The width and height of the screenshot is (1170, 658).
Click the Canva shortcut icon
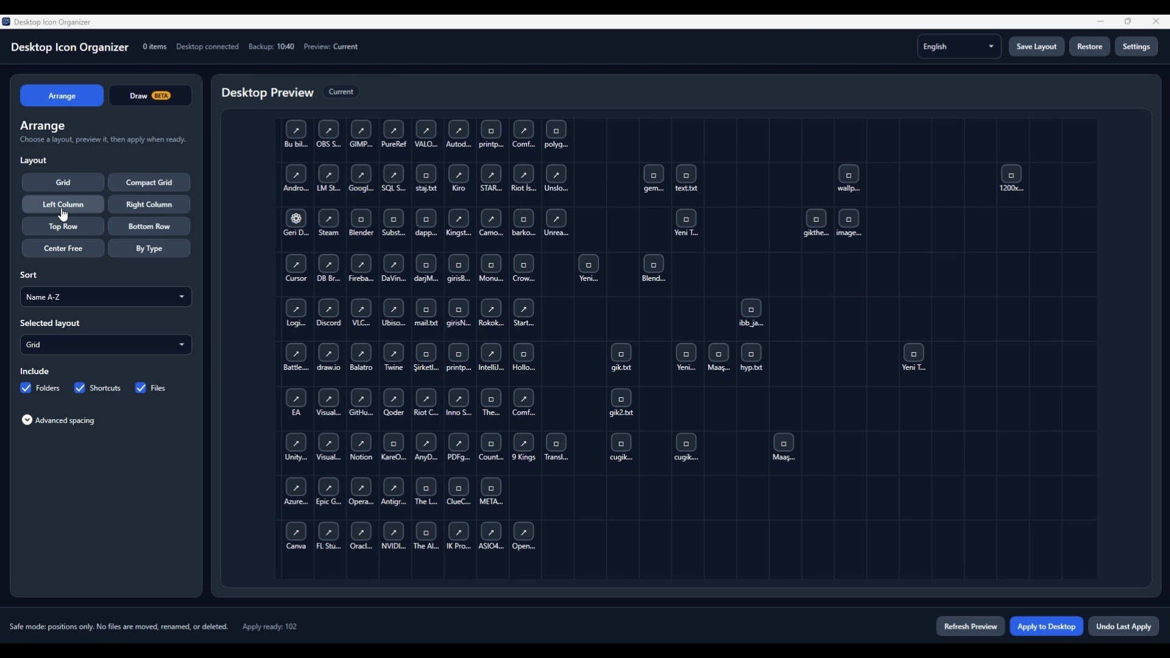point(296,532)
